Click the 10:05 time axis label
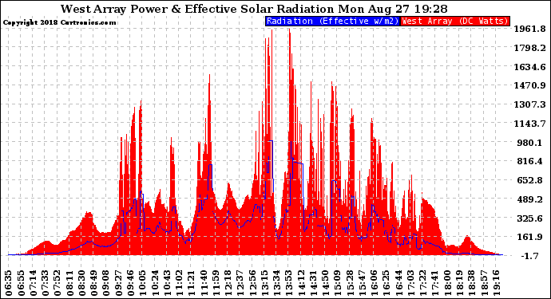The height and width of the screenshot is (299, 551). coord(143,283)
